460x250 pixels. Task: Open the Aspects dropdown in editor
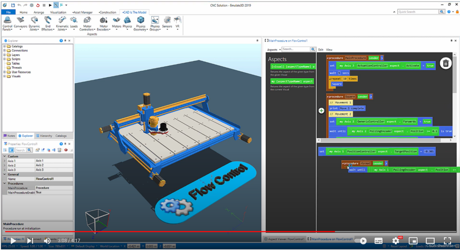[x=274, y=50]
